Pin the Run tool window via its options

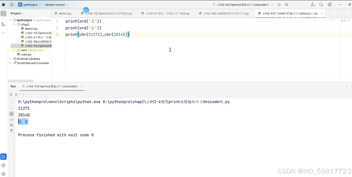[x=346, y=86]
